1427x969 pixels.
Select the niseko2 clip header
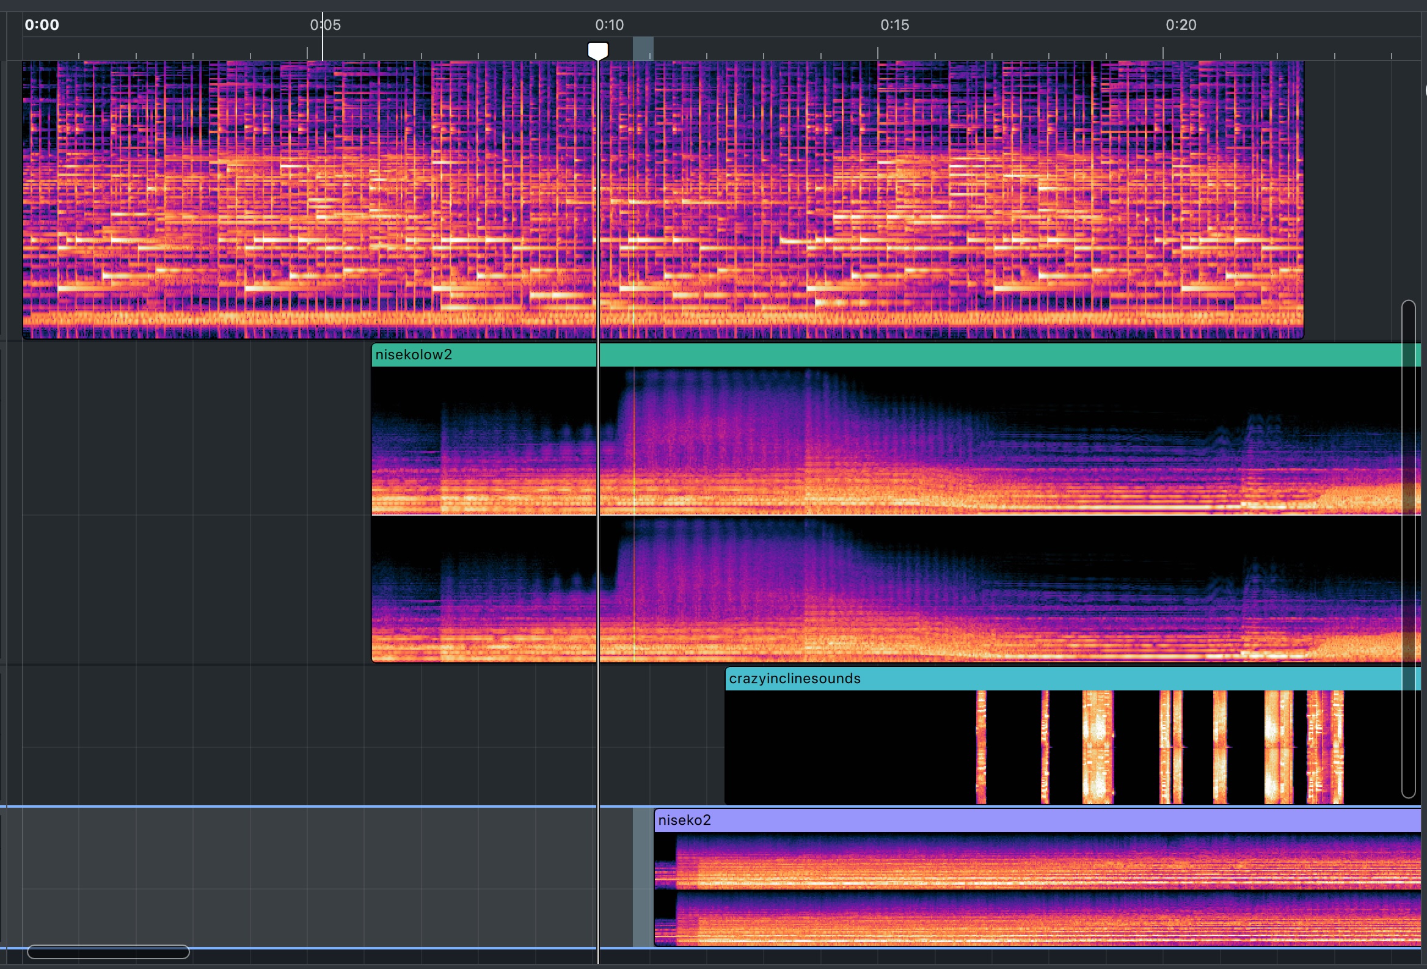pyautogui.click(x=1037, y=820)
